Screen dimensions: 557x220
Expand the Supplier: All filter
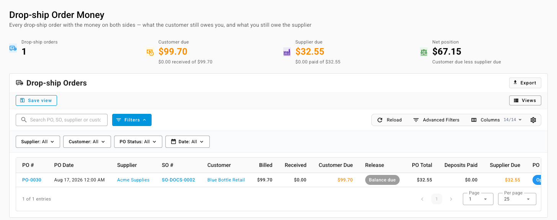click(x=38, y=142)
